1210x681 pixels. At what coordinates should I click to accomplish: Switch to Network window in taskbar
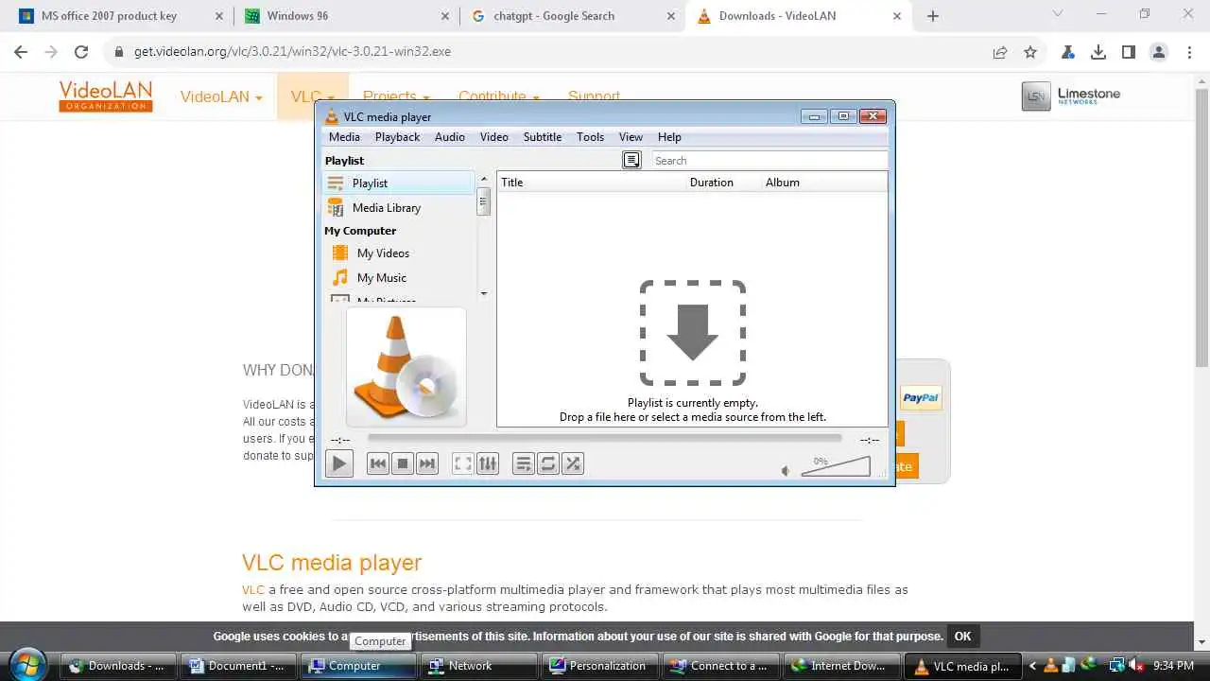pyautogui.click(x=478, y=666)
